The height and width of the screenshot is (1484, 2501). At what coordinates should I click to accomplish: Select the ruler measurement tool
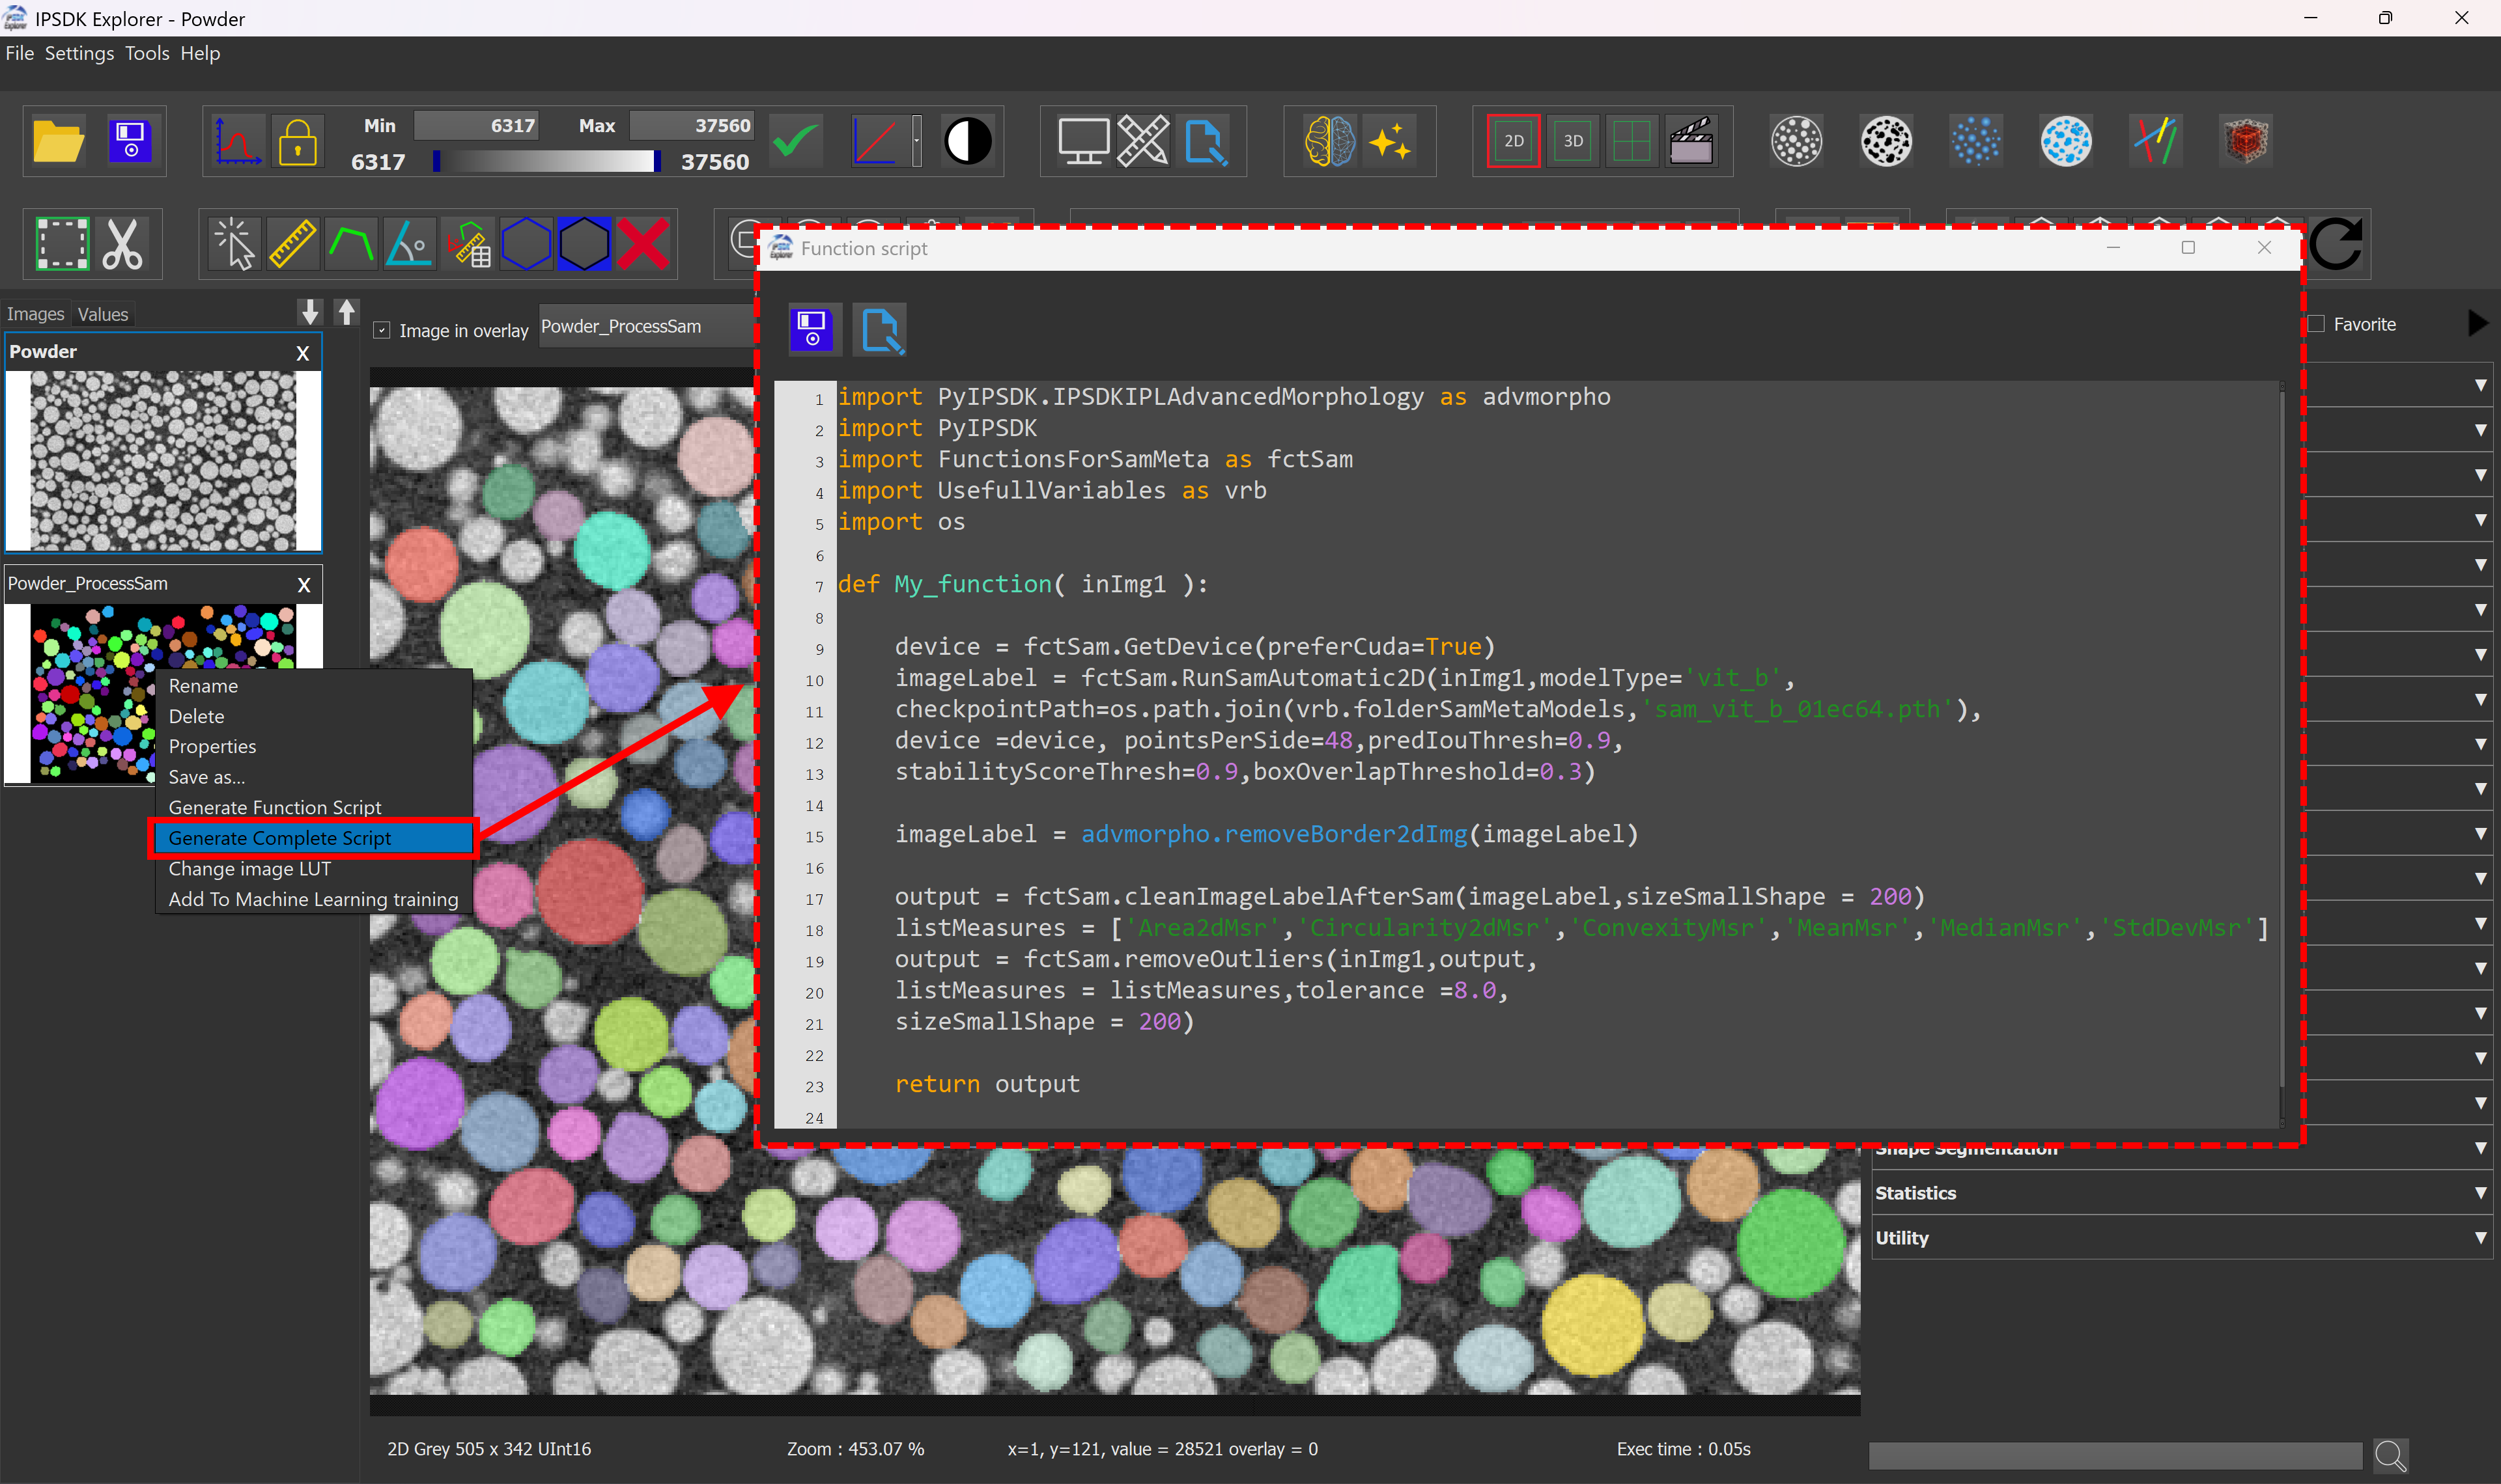292,243
